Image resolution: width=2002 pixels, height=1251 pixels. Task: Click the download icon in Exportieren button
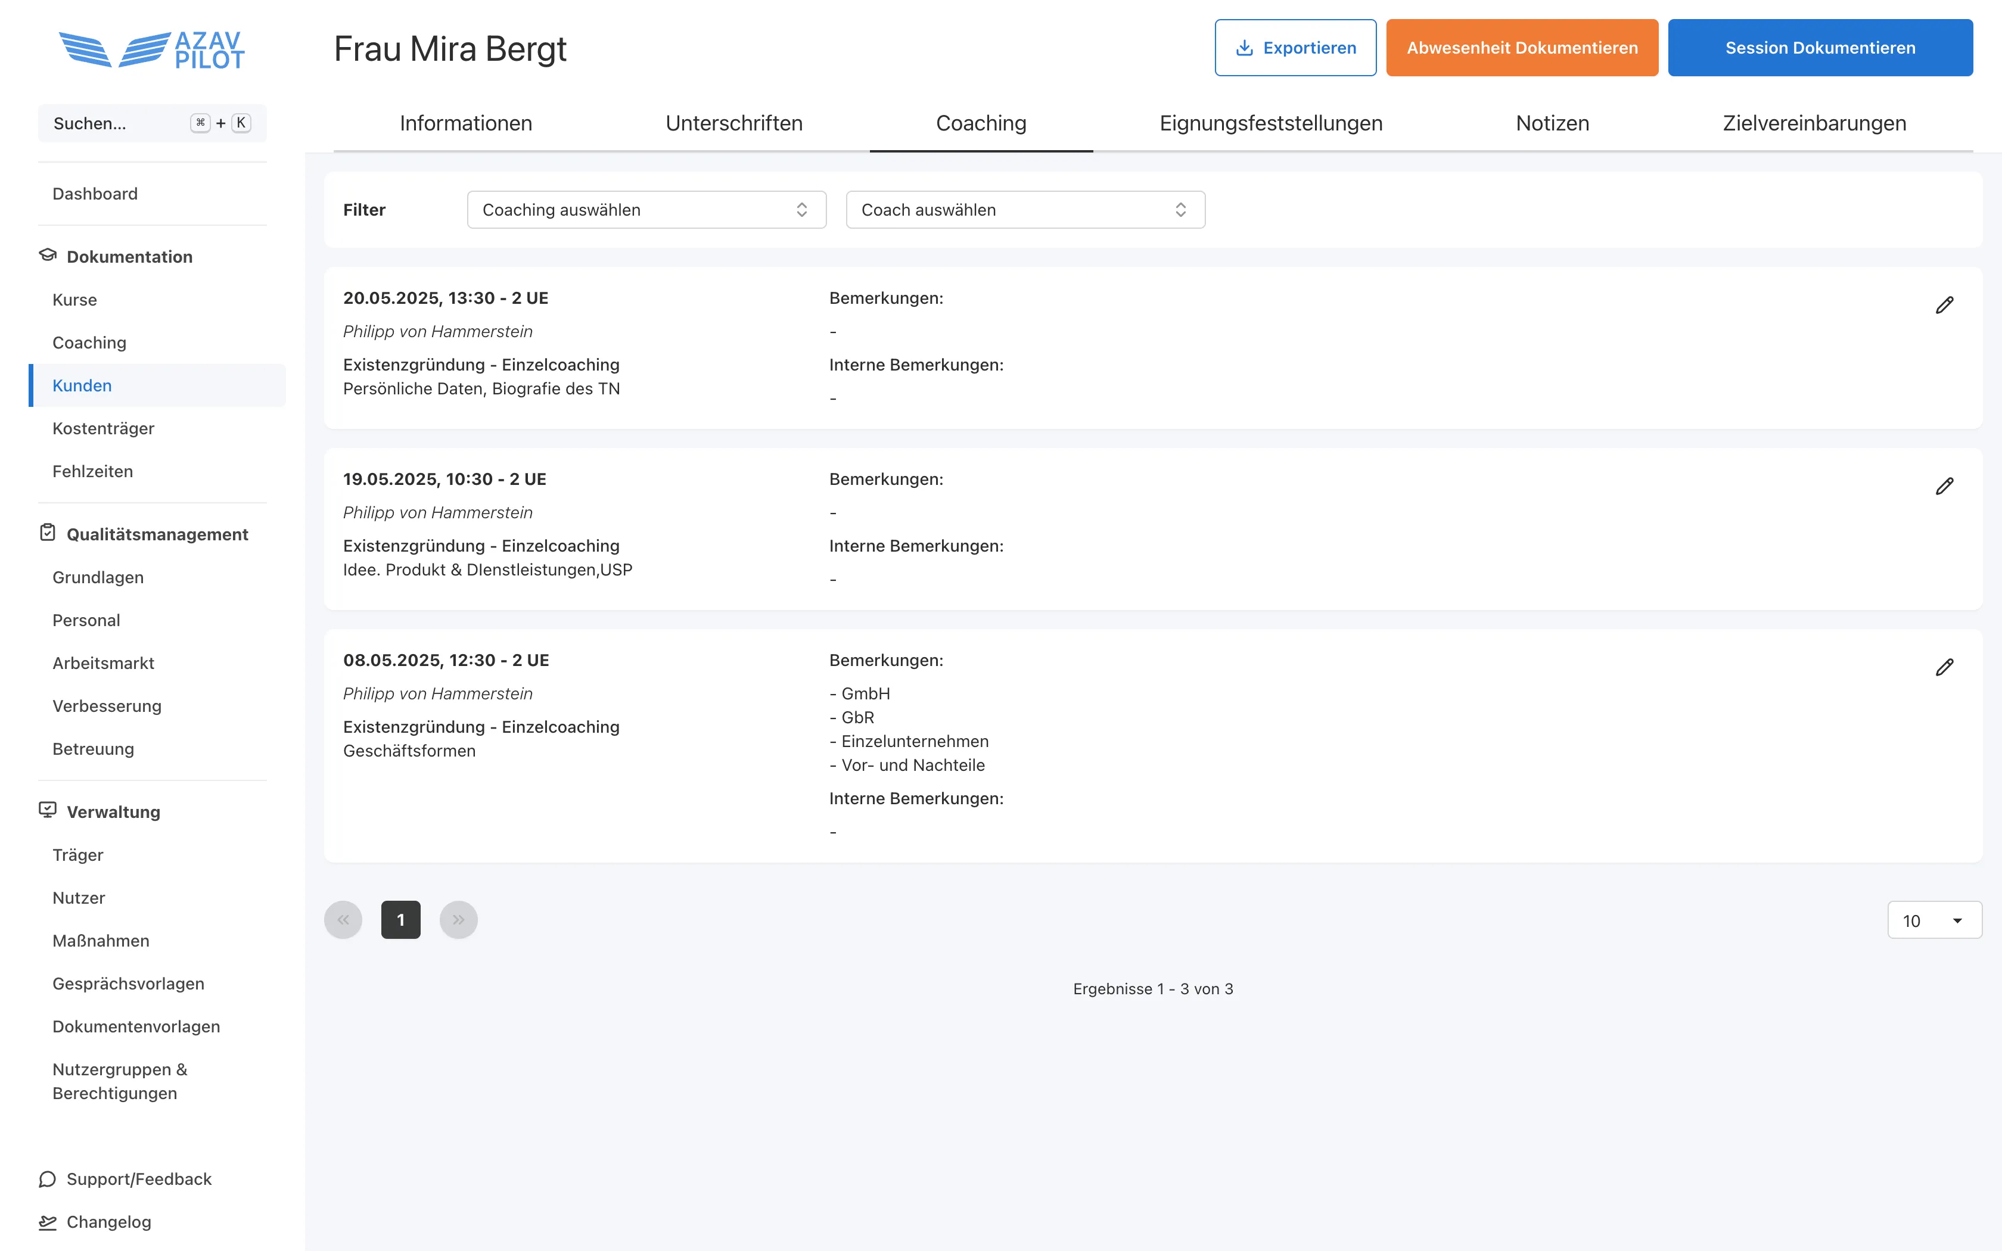pyautogui.click(x=1244, y=48)
